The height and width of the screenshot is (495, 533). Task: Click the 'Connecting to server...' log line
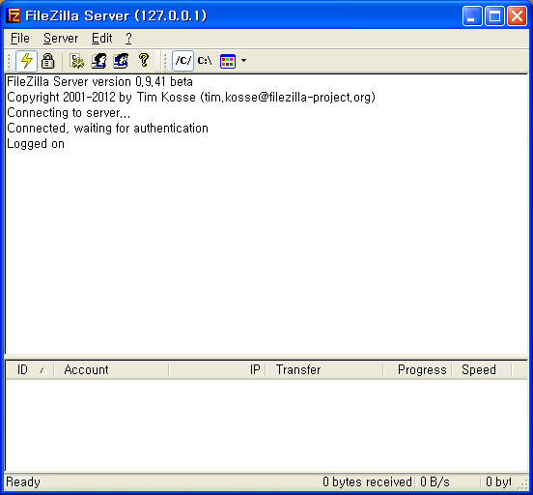(69, 113)
